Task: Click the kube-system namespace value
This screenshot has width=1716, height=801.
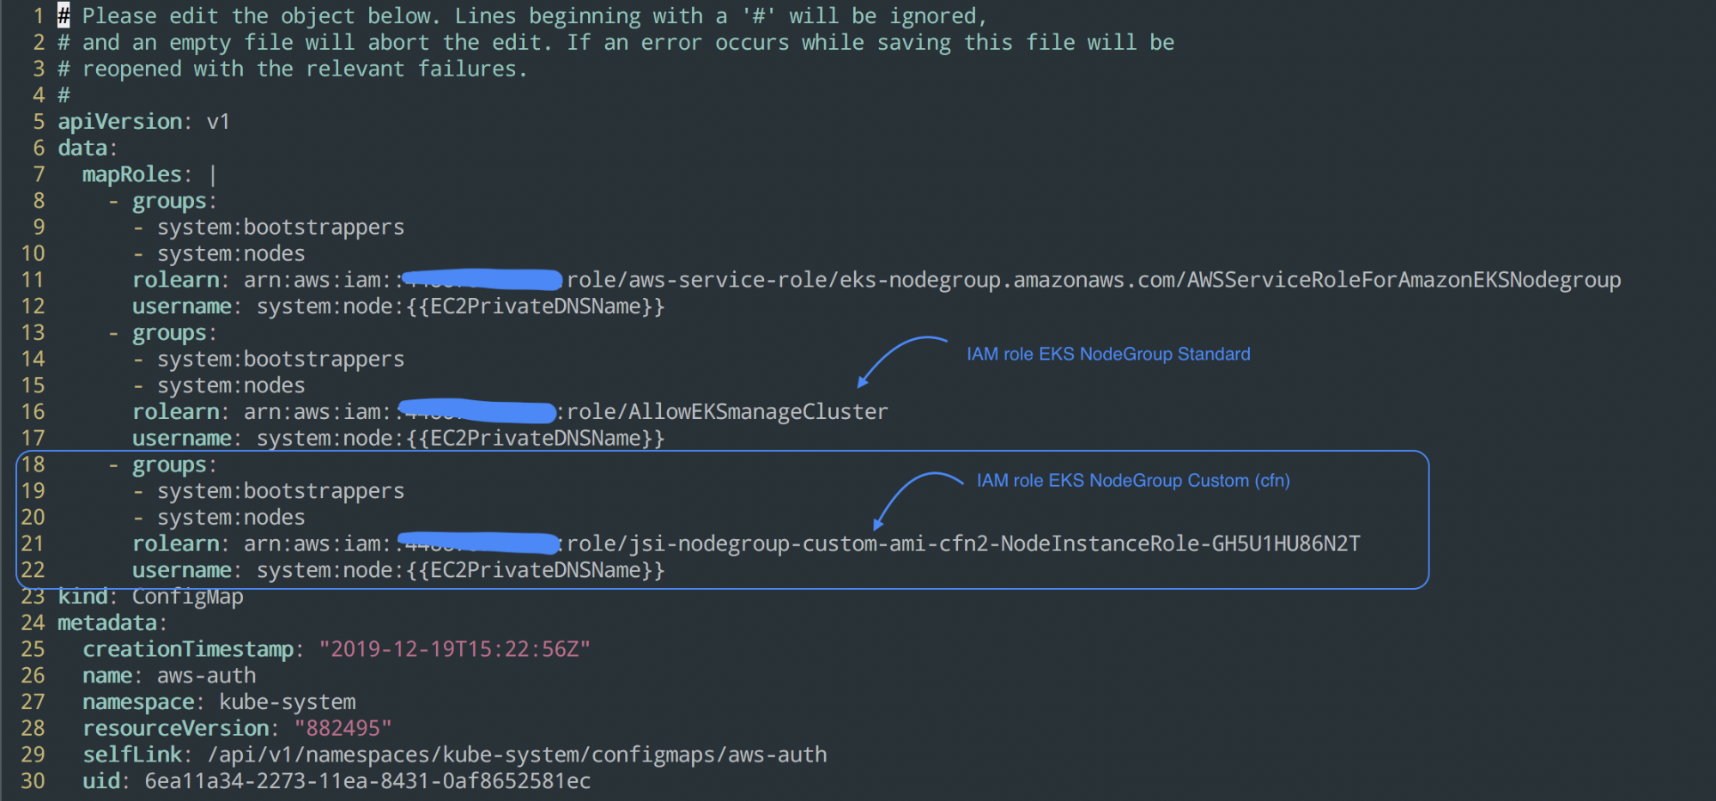Action: pyautogui.click(x=287, y=702)
